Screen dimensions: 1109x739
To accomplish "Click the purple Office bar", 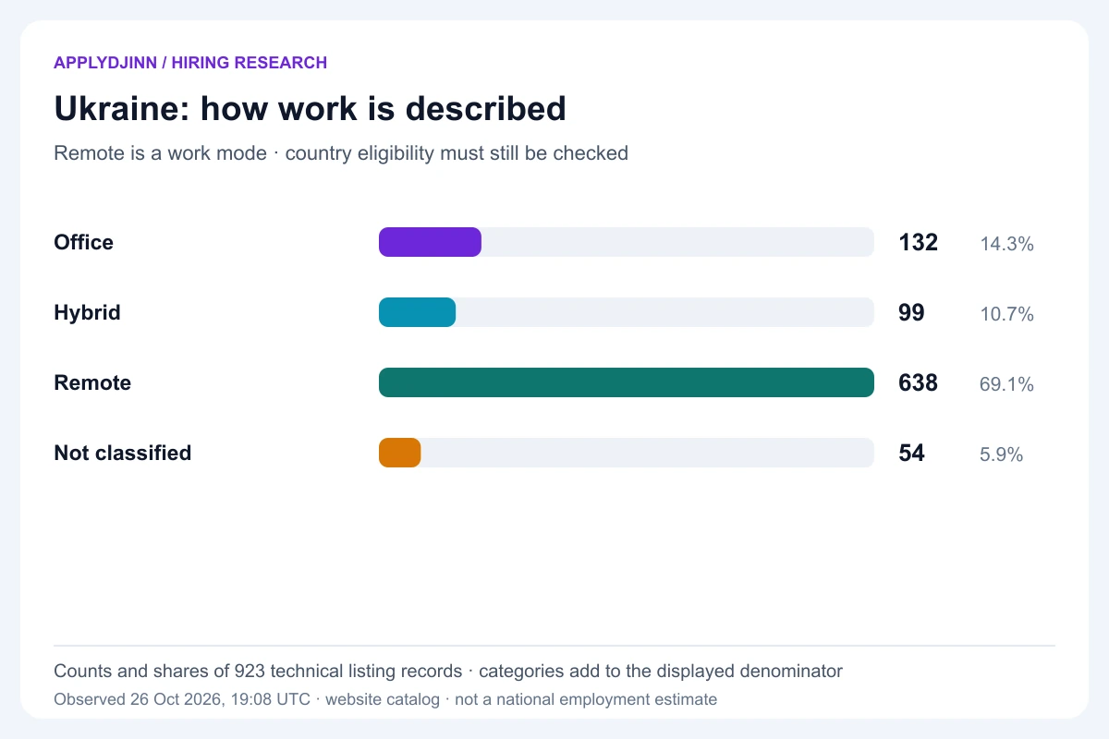I will point(430,242).
